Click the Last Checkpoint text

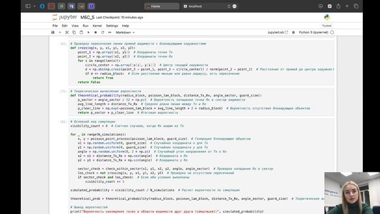coord(119,17)
